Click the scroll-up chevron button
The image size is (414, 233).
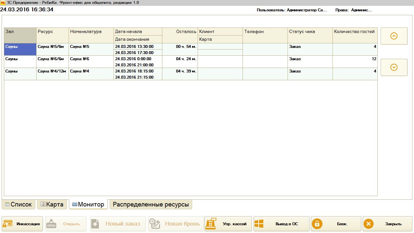click(394, 36)
